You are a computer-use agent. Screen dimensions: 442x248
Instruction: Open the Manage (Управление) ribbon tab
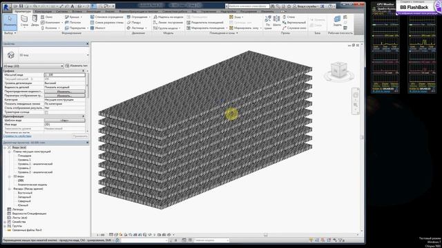coord(209,12)
